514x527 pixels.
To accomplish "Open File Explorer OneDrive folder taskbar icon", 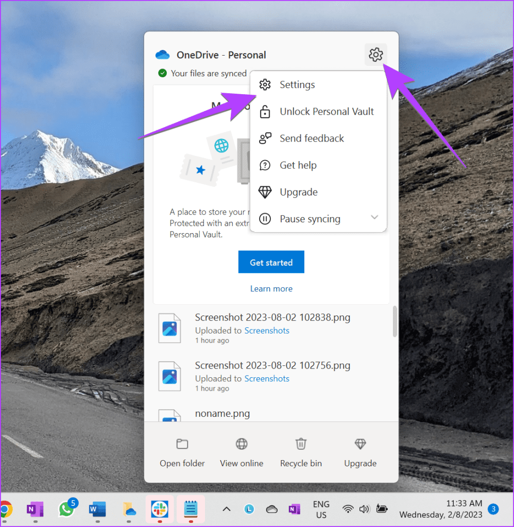I will [129, 510].
